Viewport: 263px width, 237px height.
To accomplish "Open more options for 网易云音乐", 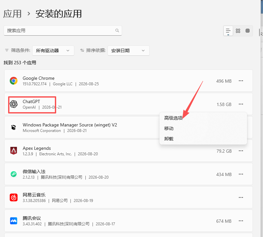I will click(241, 197).
